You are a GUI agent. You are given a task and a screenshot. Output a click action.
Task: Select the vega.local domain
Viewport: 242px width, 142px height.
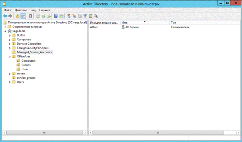tap(19, 31)
